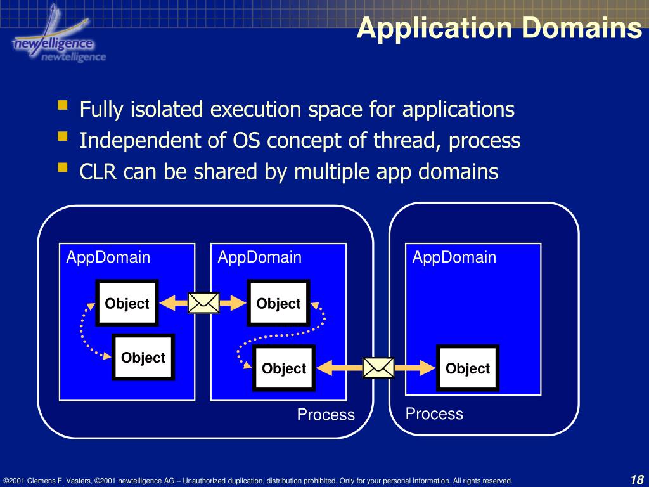Image resolution: width=649 pixels, height=487 pixels.
Task: Click the envelope icon between the two left AppDomains
Action: [x=203, y=302]
